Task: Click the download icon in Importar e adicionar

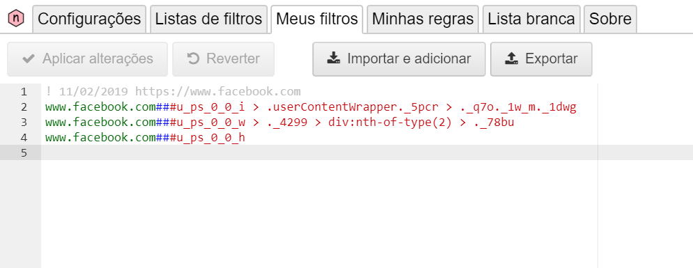Action: [334, 58]
